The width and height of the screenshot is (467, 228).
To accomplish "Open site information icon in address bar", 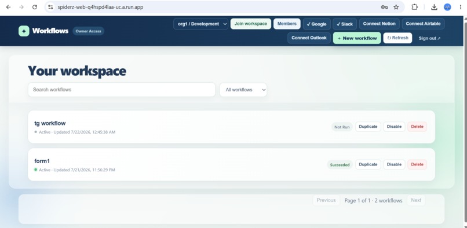I will [x=50, y=7].
